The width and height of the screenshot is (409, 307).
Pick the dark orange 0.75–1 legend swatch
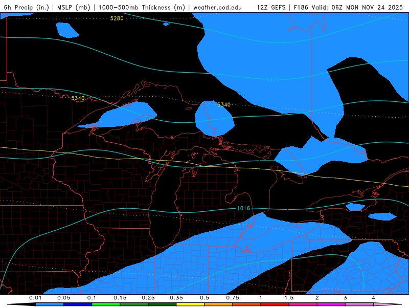point(247,304)
